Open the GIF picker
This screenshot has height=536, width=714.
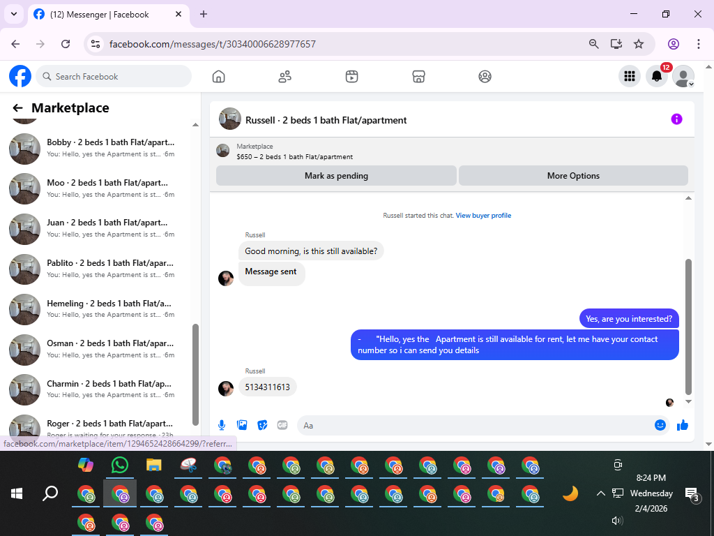(x=282, y=425)
